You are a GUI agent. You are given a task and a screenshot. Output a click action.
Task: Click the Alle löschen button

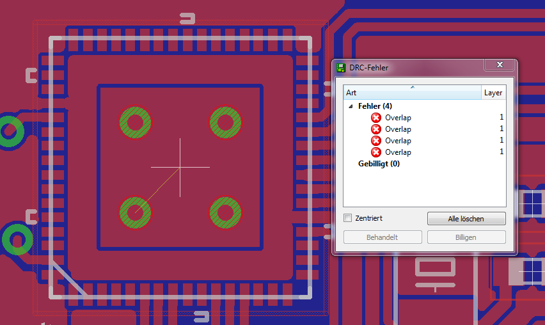466,219
